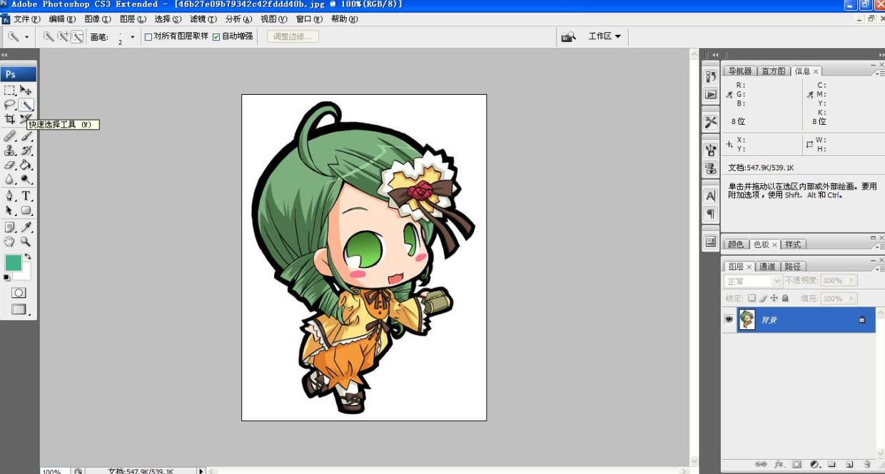Open the brush picker dropdown arrow

point(132,37)
